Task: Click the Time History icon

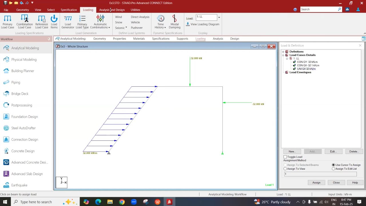Action: tap(160, 22)
